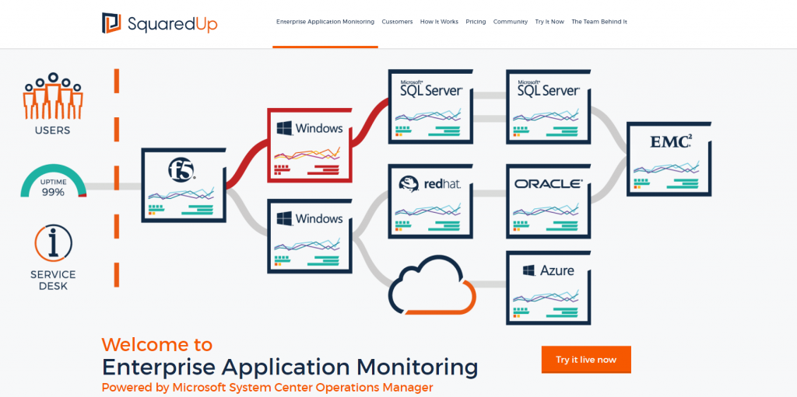
Task: Click the Enterprise Application Monitoring headline
Action: pos(290,367)
